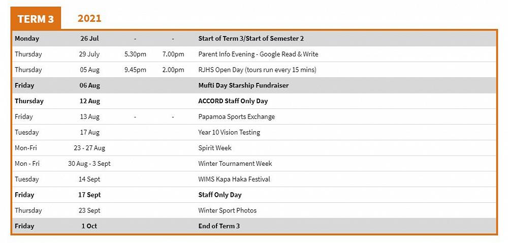The image size is (508, 243).
Task: Click the Mon-Fri day cell for Spirit Week
Action: coord(26,148)
